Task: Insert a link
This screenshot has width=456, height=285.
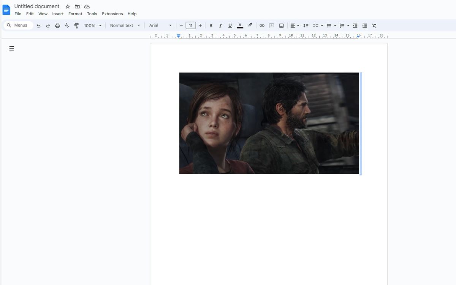Action: coord(262,25)
